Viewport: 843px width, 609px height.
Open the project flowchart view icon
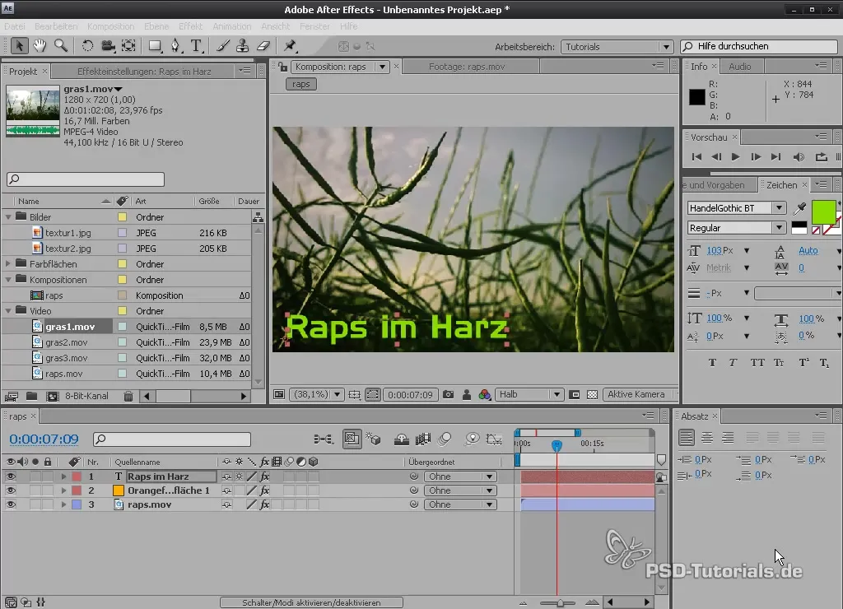(x=258, y=217)
